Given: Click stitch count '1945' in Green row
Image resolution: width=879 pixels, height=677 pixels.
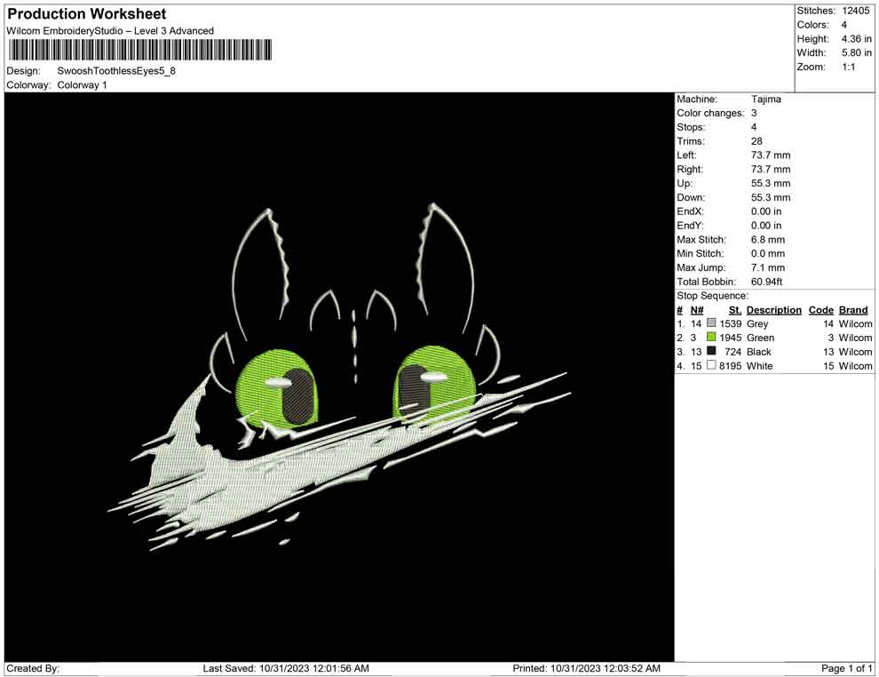Looking at the screenshot, I should click(731, 338).
